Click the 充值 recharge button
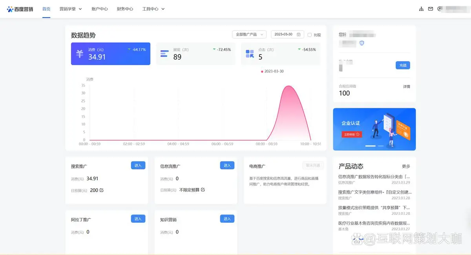 [x=402, y=65]
